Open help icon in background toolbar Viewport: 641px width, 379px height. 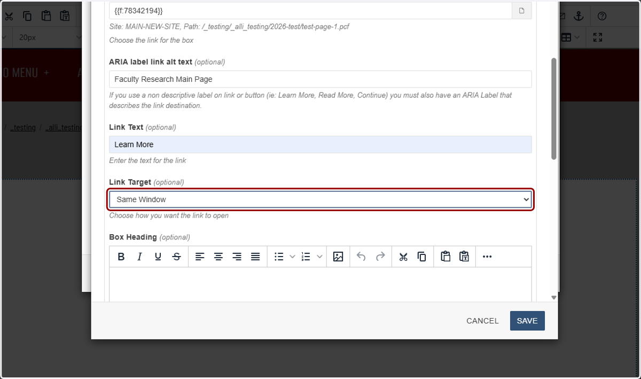click(602, 16)
